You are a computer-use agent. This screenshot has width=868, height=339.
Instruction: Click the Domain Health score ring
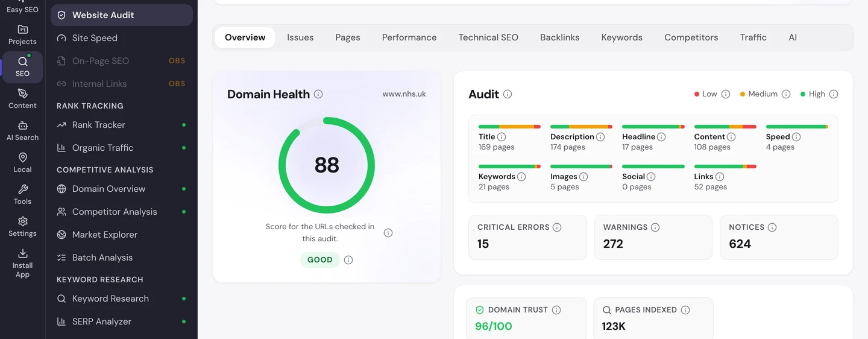click(x=327, y=165)
